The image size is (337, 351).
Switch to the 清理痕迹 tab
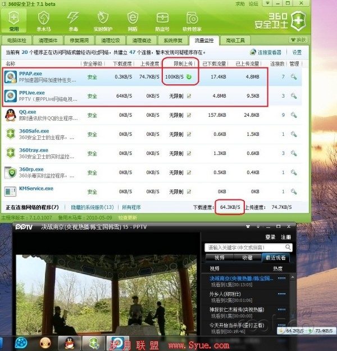click(142, 40)
